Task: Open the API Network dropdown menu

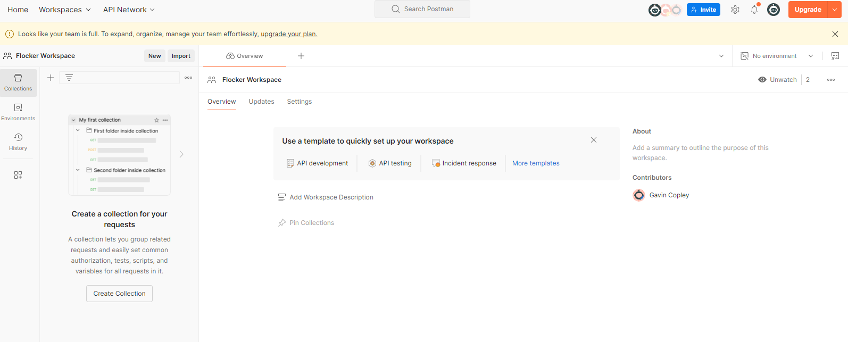Action: [x=129, y=10]
